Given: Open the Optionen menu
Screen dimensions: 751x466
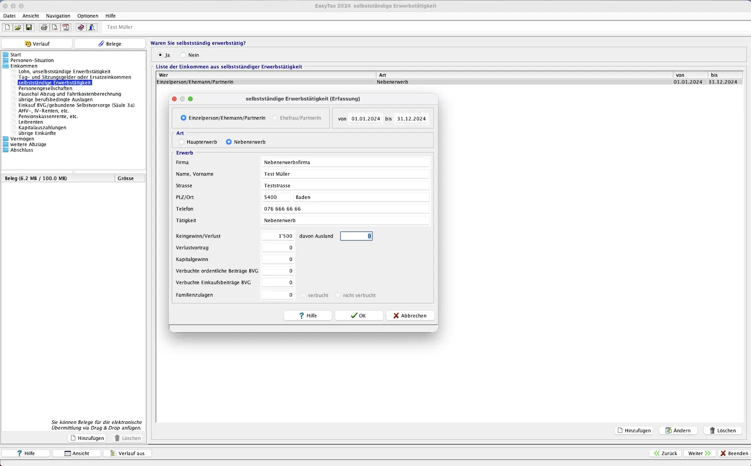Looking at the screenshot, I should [x=88, y=16].
